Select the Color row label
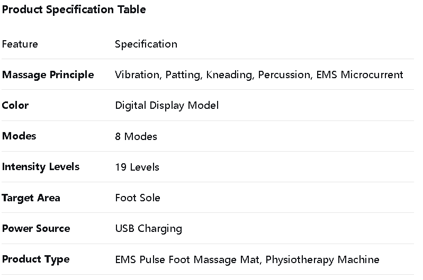Image resolution: width=423 pixels, height=280 pixels. pyautogui.click(x=15, y=105)
